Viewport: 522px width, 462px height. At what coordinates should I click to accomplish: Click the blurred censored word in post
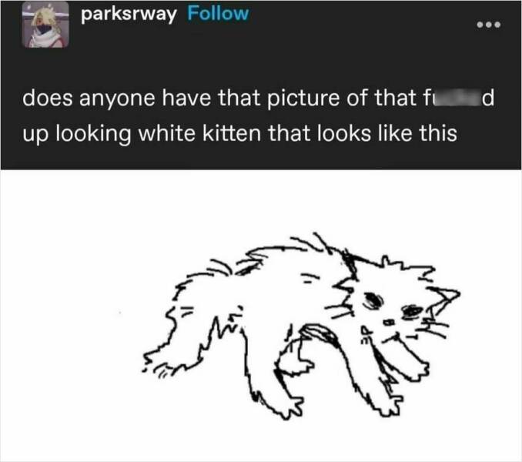(x=454, y=99)
